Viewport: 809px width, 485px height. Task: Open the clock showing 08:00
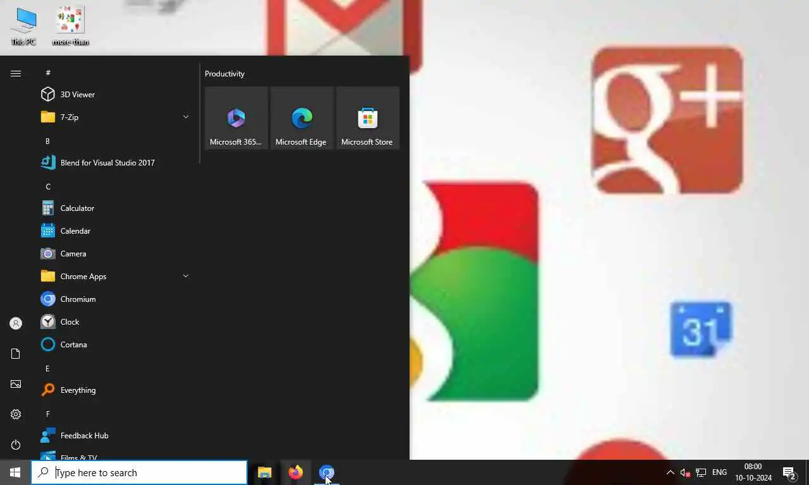753,472
